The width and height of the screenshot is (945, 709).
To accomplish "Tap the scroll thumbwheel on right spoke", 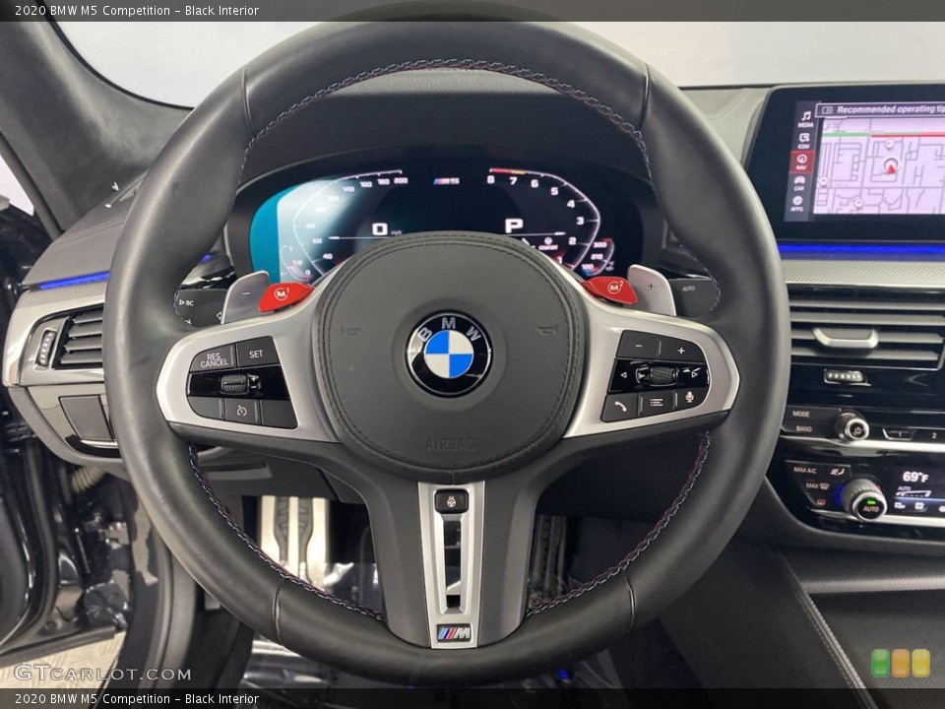I will (x=661, y=375).
